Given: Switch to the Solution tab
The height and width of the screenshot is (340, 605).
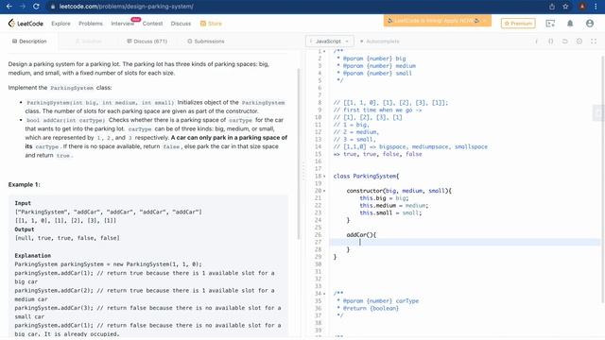Looking at the screenshot, I should pos(89,42).
